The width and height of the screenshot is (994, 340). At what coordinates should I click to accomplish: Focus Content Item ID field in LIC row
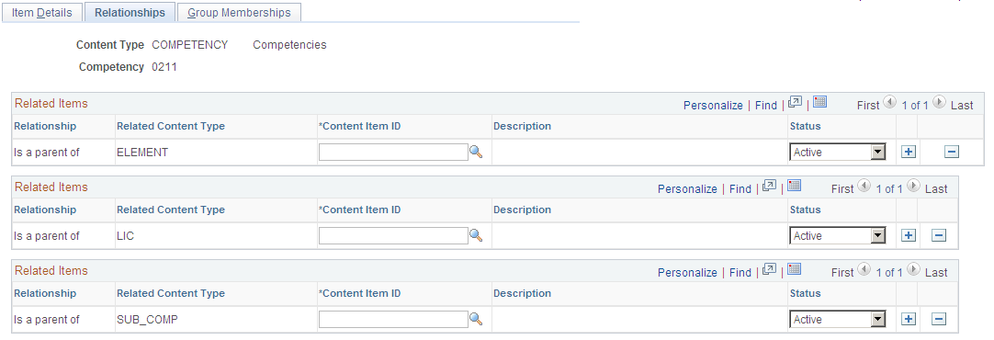tap(393, 235)
